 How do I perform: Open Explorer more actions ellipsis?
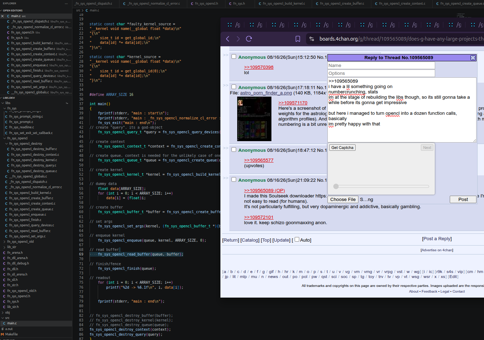tap(66, 4)
